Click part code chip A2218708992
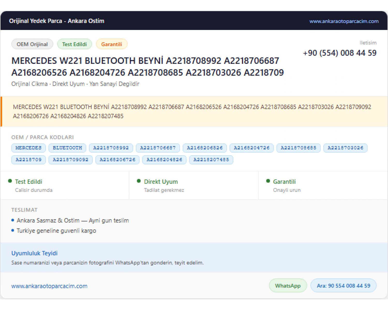Viewport: 388px width, 310px height. click(x=111, y=148)
